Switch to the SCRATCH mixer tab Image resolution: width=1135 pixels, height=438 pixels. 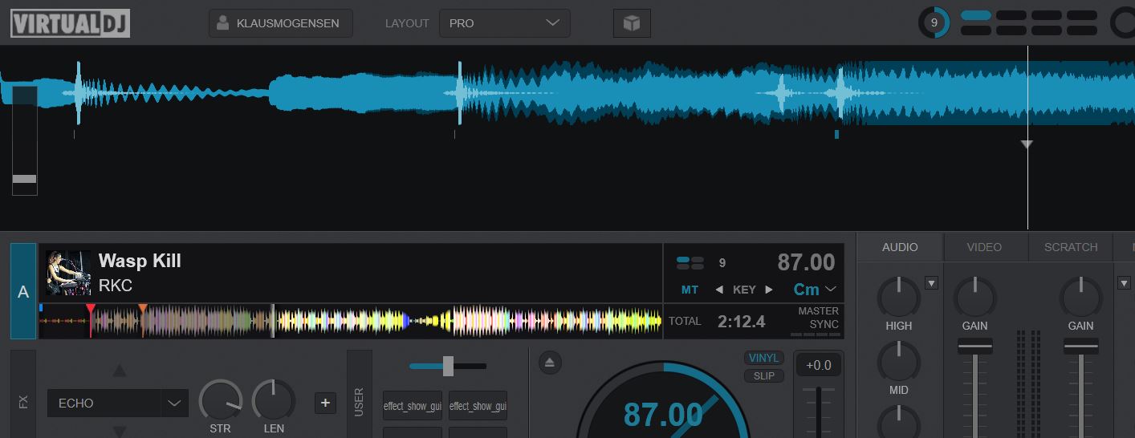[1070, 247]
